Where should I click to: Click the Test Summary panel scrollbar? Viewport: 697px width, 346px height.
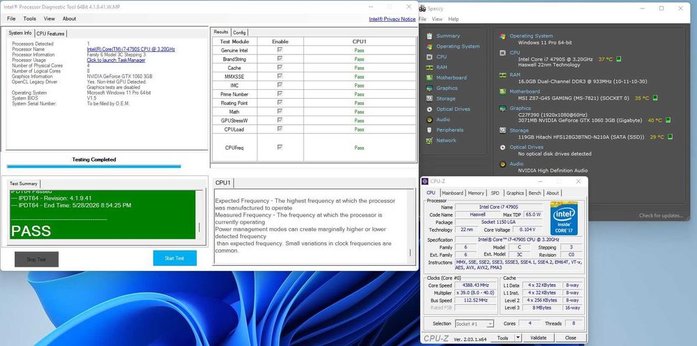199,214
